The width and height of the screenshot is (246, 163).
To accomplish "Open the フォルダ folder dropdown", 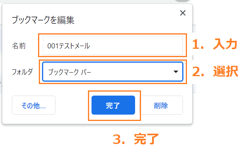I will [113, 72].
